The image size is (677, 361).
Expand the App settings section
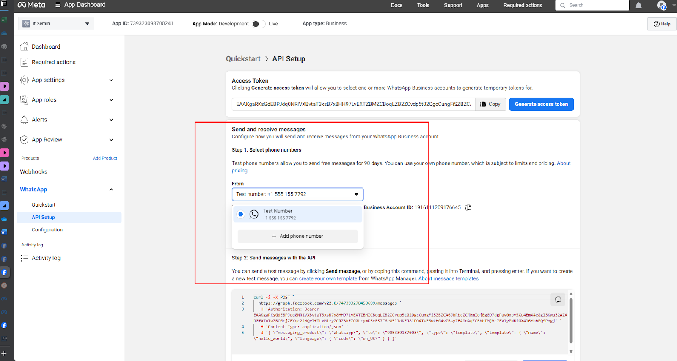[x=111, y=80]
